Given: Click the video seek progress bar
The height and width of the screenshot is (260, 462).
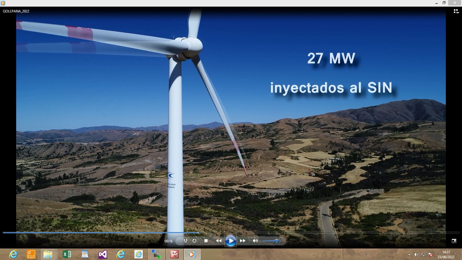Looking at the screenshot, I should [231, 233].
